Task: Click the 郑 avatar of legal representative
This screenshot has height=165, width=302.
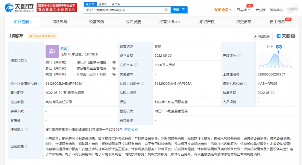Action: (52, 51)
